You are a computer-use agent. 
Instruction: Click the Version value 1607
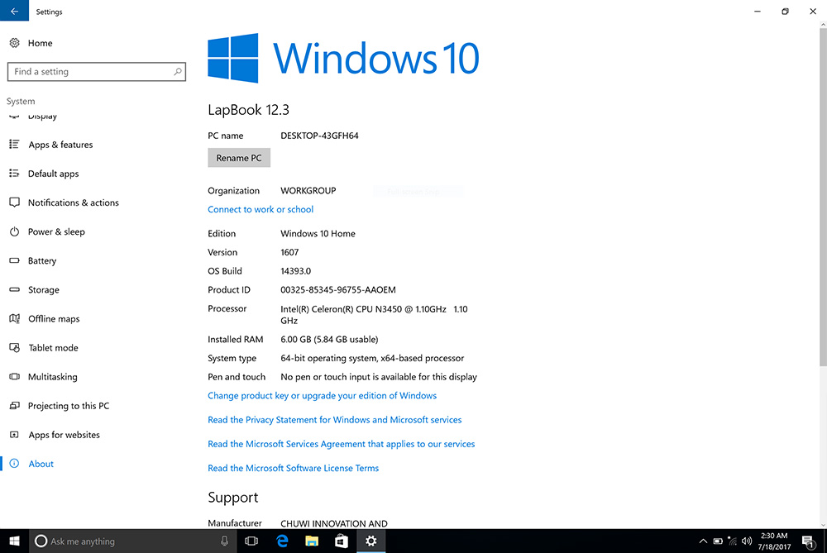coord(289,252)
